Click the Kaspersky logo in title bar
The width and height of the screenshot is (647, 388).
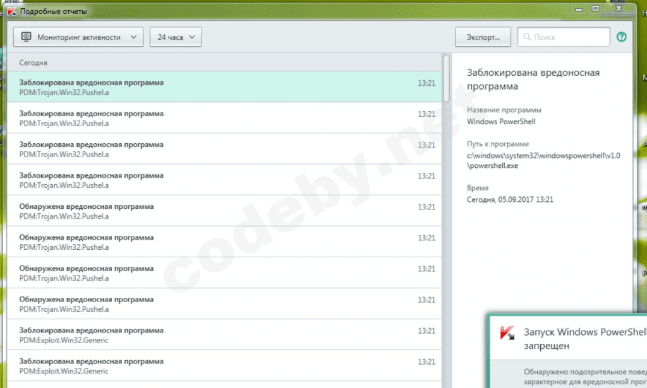pyautogui.click(x=11, y=11)
